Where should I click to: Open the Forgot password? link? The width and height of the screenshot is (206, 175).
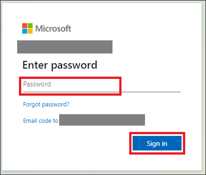tap(46, 104)
